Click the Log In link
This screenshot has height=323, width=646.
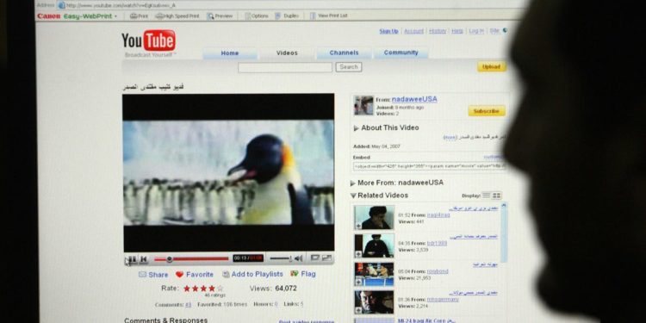[x=476, y=31]
